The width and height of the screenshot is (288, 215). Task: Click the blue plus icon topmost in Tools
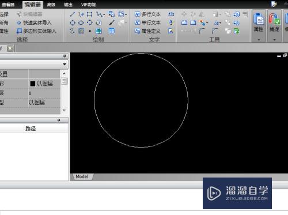[x=237, y=14]
